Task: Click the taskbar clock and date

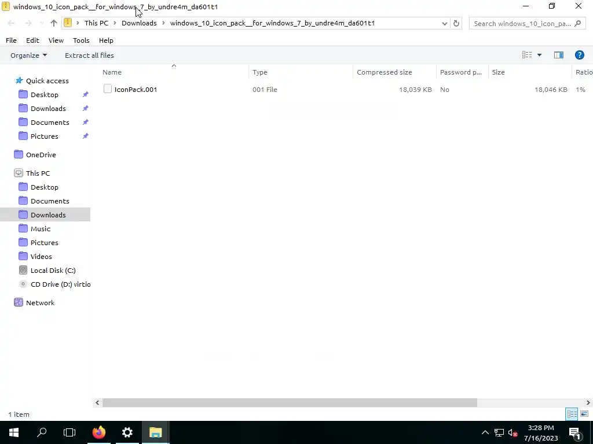Action: click(x=541, y=433)
